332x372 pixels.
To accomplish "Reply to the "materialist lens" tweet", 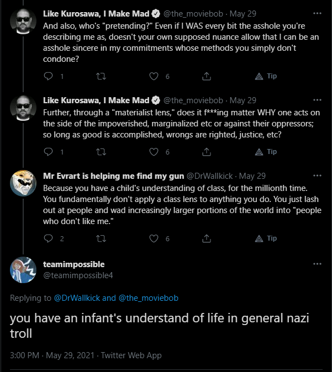I will coord(48,152).
